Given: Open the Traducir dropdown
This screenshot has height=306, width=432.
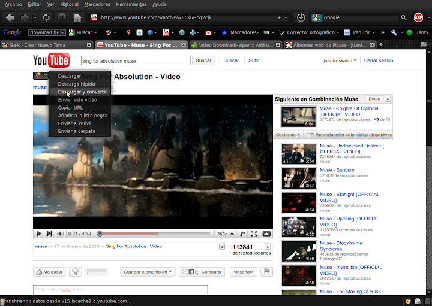Looking at the screenshot, I should coord(359,32).
